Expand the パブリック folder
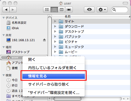 [x=55, y=37]
